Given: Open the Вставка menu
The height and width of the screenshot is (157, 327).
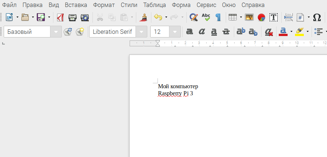Looking at the screenshot, I should tap(76, 5).
